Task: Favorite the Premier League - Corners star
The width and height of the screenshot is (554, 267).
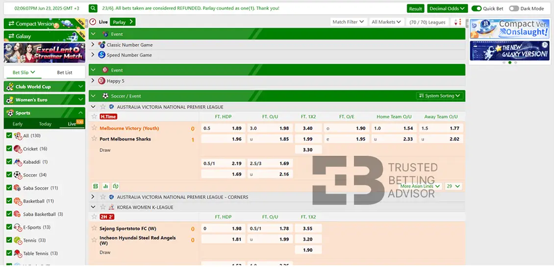Action: (103, 197)
